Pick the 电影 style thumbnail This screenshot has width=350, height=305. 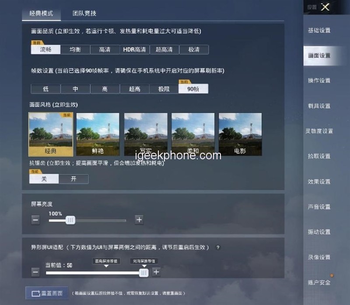(x=240, y=134)
